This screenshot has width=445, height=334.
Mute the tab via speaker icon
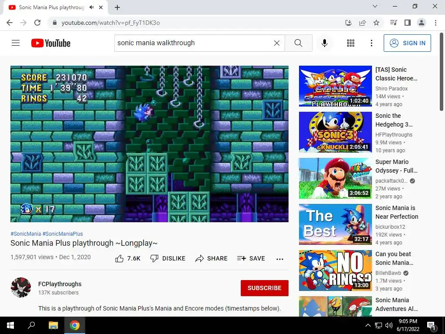[x=91, y=7]
